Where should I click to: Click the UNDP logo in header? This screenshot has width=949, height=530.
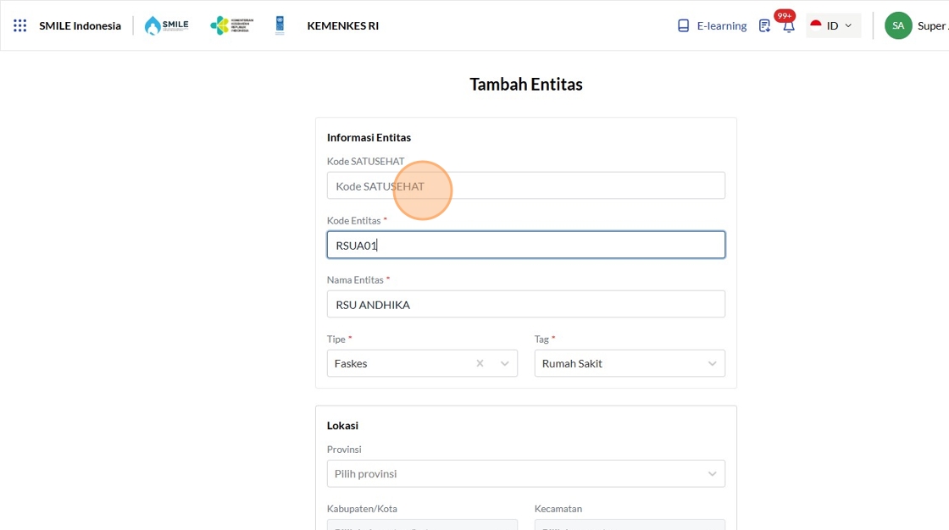(280, 25)
